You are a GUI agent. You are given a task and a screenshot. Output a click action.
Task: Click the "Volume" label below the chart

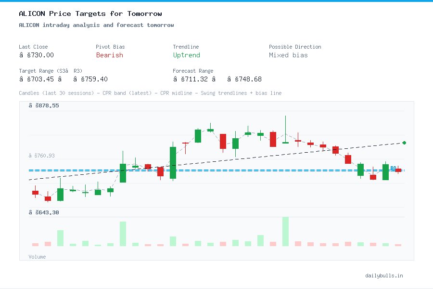pyautogui.click(x=37, y=257)
